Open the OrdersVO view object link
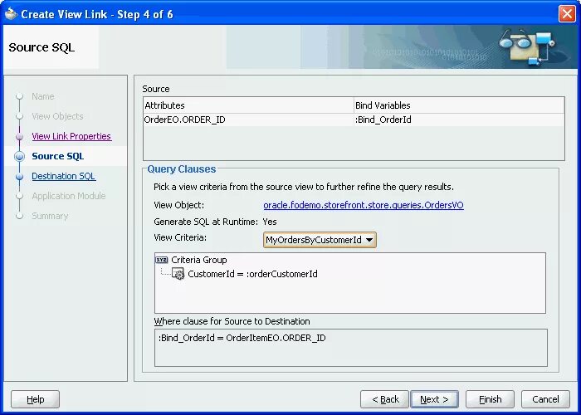This screenshot has height=415, width=581. click(364, 205)
